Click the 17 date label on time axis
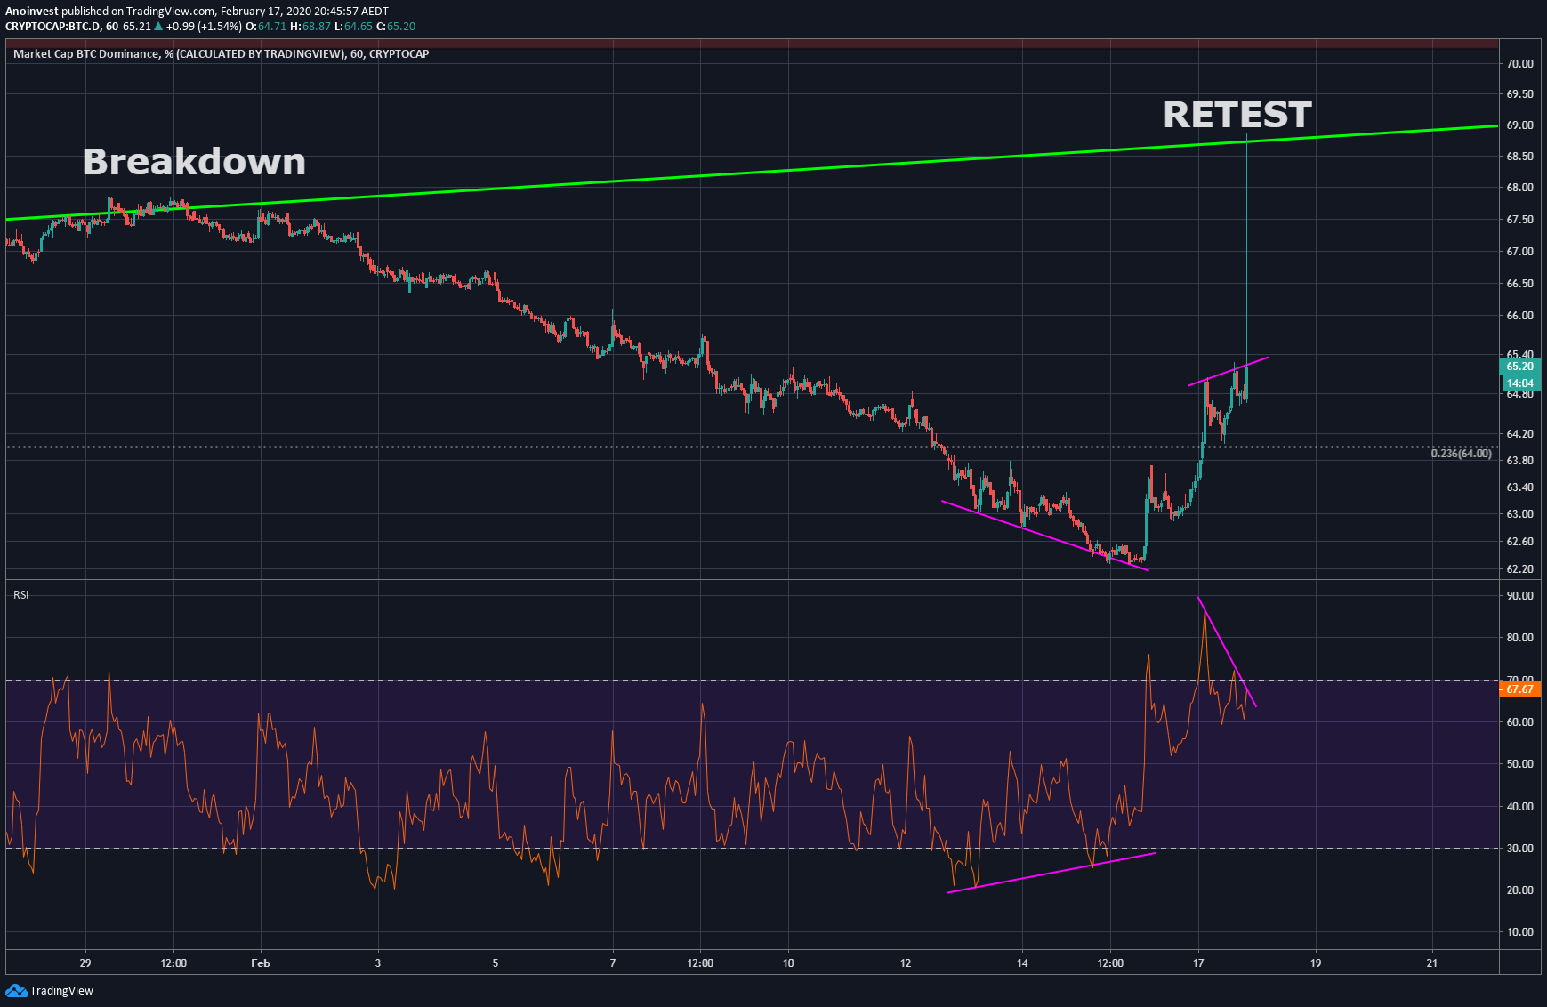1547x1007 pixels. pyautogui.click(x=1198, y=963)
